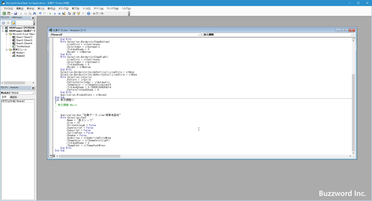Screen dimensions: 372x201
Task: Click the View Microsoft Excel icon
Action: click(4, 13)
